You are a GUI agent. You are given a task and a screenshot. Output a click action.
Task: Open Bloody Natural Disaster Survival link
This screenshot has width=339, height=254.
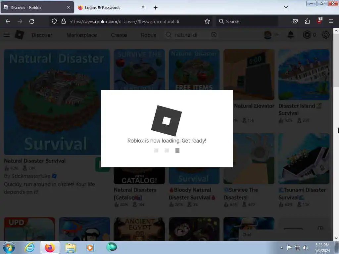192,194
